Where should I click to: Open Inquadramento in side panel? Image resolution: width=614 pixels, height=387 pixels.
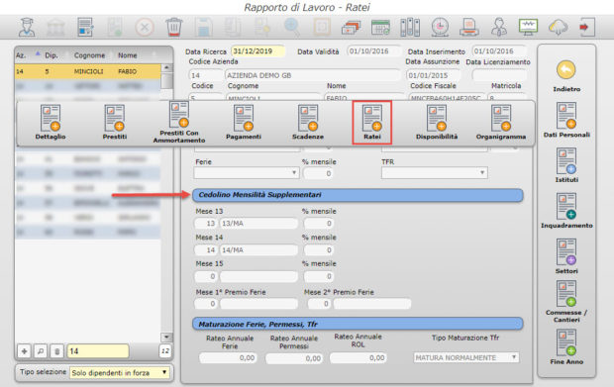(566, 211)
